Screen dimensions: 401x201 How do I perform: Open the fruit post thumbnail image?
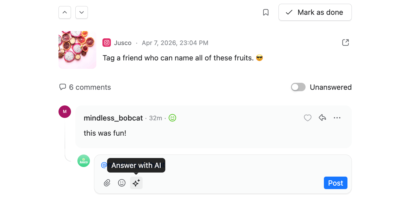pos(77,50)
